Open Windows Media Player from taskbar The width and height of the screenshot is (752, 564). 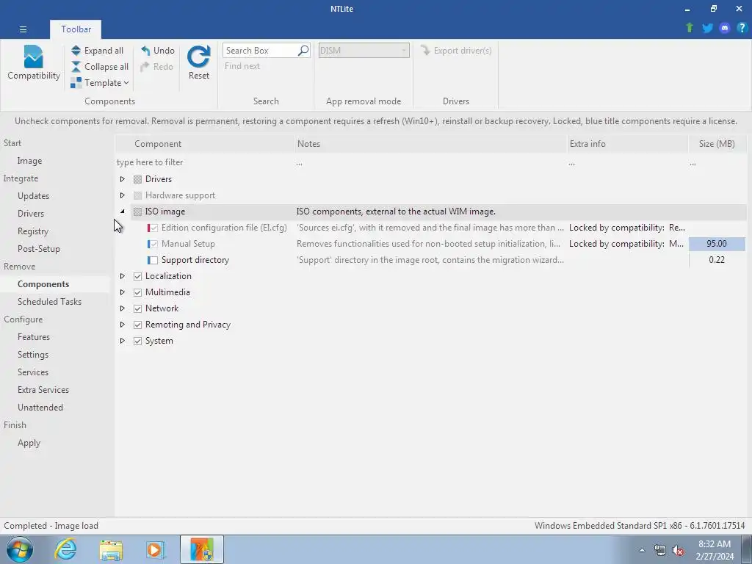point(156,549)
